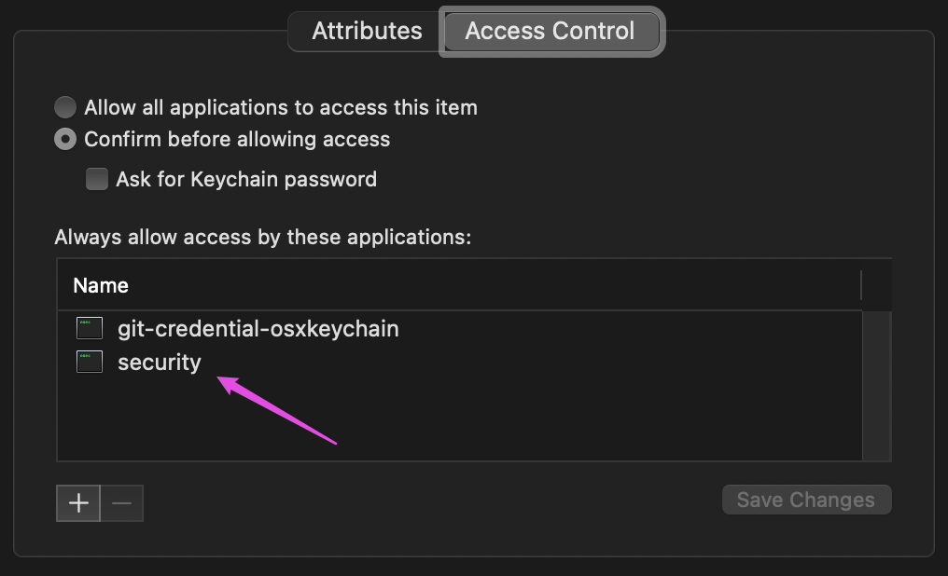Select the 'Confirm before allowing access' radio button
The image size is (948, 576).
tap(65, 140)
